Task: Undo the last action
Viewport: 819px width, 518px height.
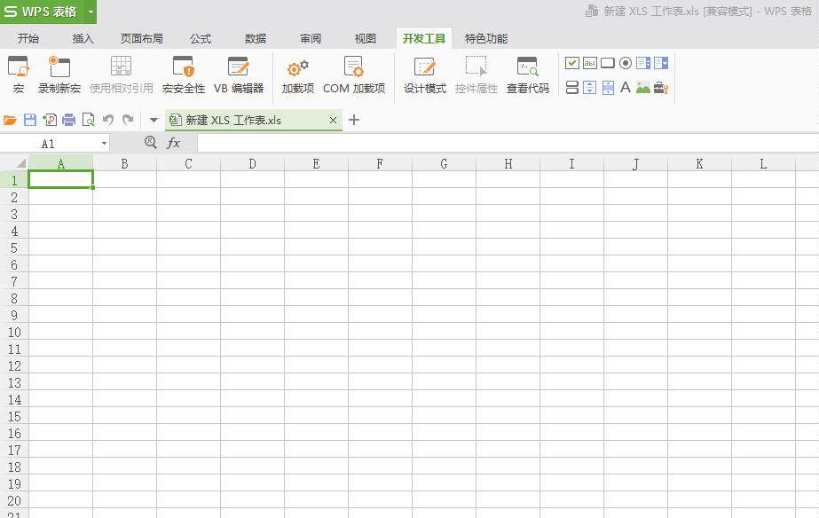Action: 108,120
